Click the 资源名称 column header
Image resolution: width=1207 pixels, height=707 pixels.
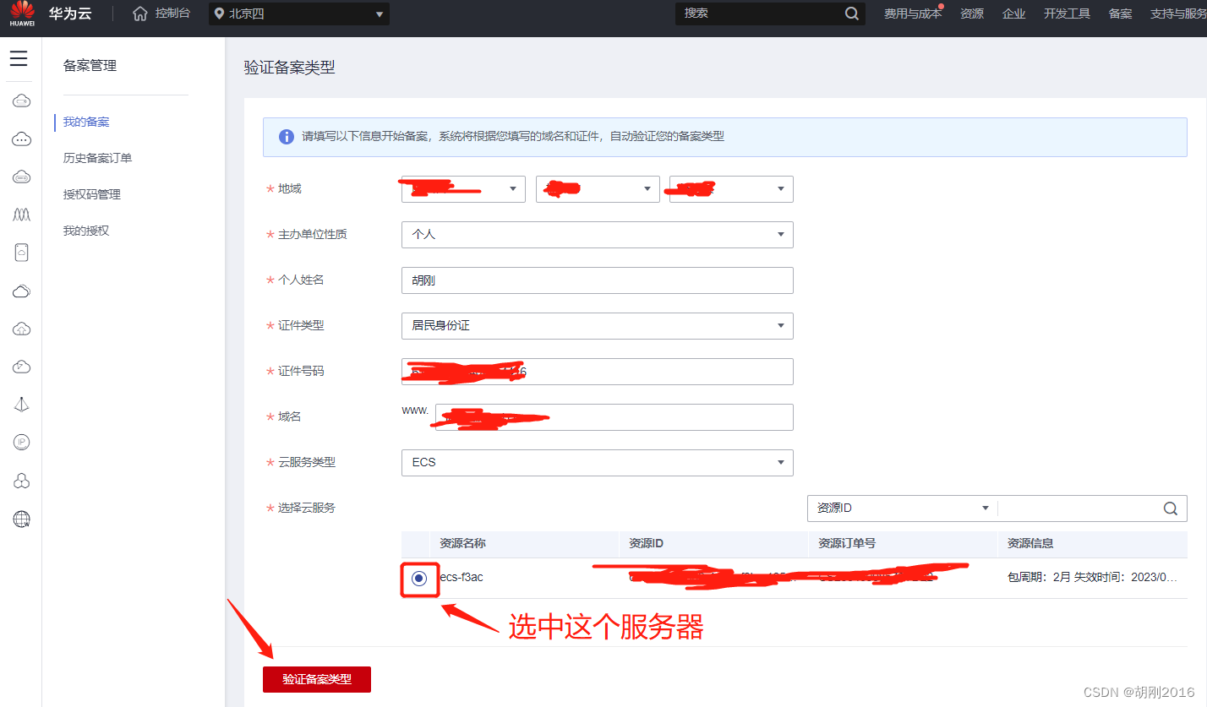coord(461,543)
